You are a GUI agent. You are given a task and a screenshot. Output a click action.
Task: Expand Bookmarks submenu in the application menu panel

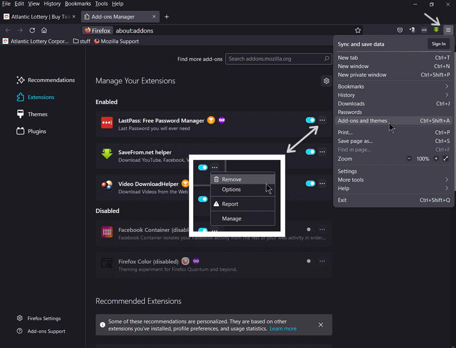pyautogui.click(x=393, y=87)
